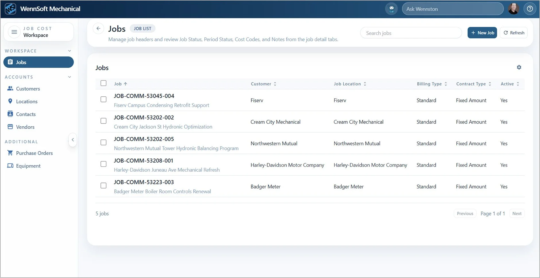Viewport: 540px width, 278px height.
Task: Click Harley-Davidson Motor Company in the Customer column
Action: click(287, 165)
